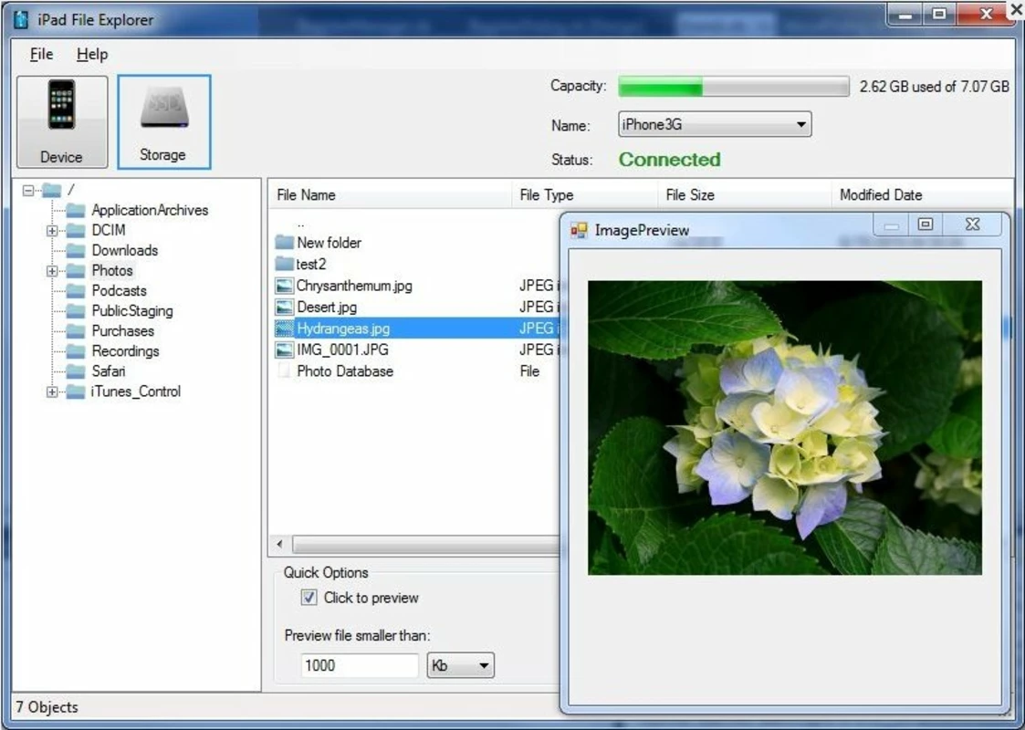Select the root folder icon in tree
This screenshot has height=730, width=1025.
point(52,190)
